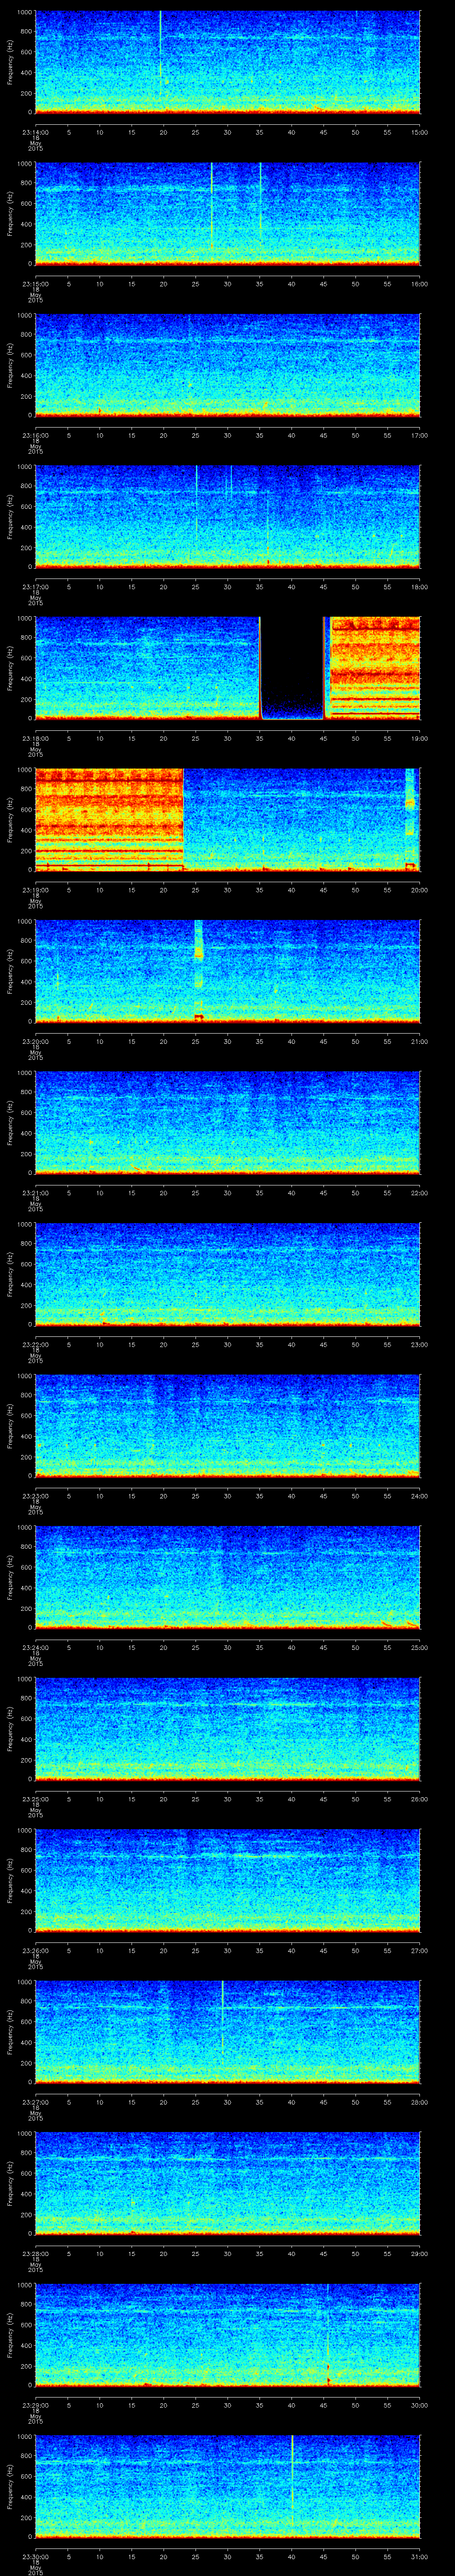Click the "22:00" end label of the 23:21 panel
Image resolution: width=455 pixels, height=2576 pixels.
coord(420,1193)
